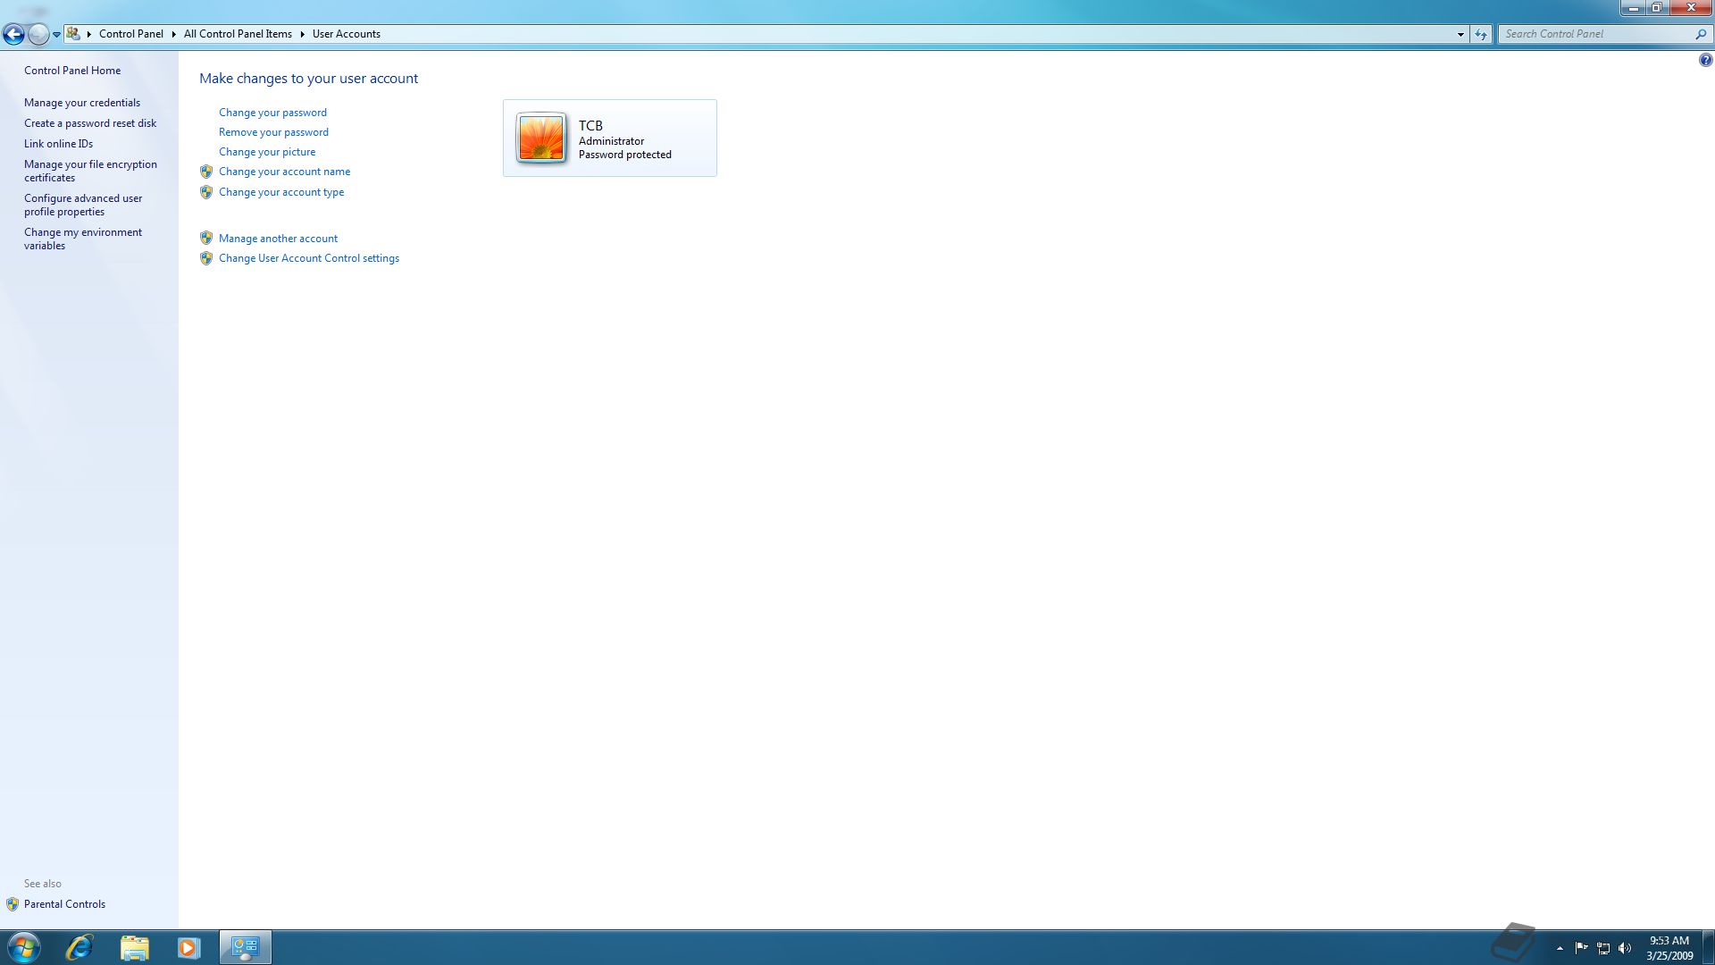Click the Change your password link
1715x965 pixels.
coord(272,113)
